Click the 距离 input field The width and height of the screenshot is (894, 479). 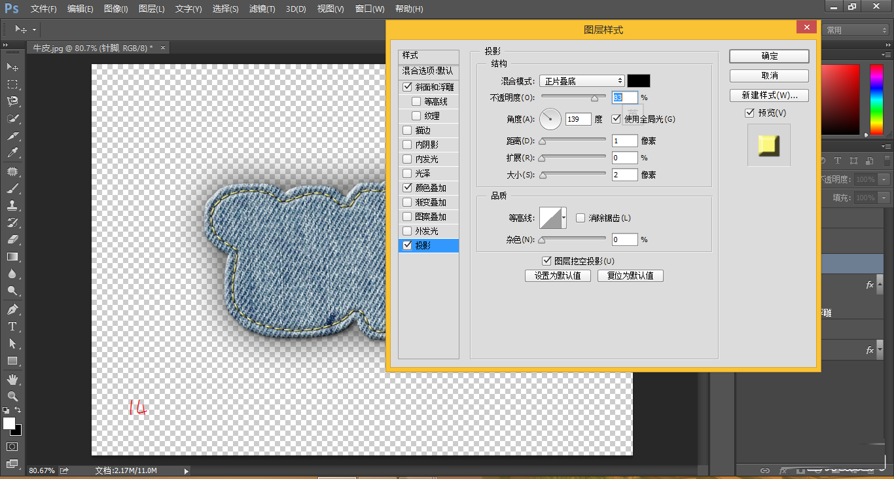click(624, 140)
